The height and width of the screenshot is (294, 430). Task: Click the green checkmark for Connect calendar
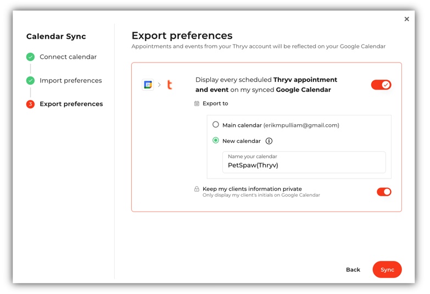click(30, 57)
